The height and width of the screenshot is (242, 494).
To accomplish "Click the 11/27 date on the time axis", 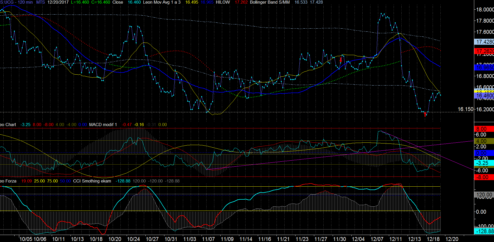I will pyautogui.click(x=321, y=239).
